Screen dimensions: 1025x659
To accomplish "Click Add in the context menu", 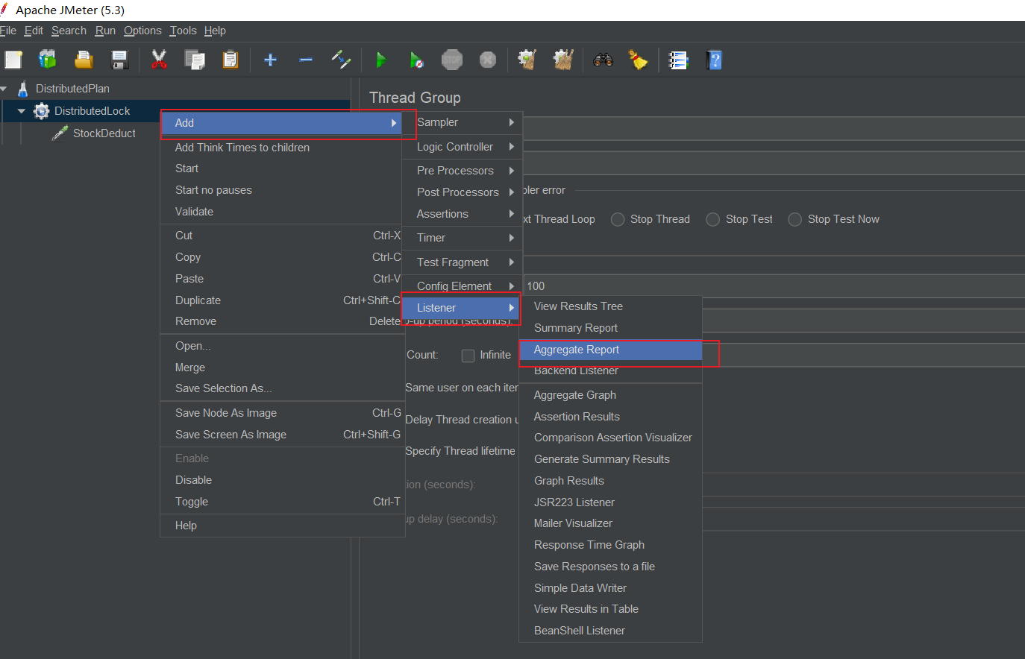I will [x=282, y=123].
